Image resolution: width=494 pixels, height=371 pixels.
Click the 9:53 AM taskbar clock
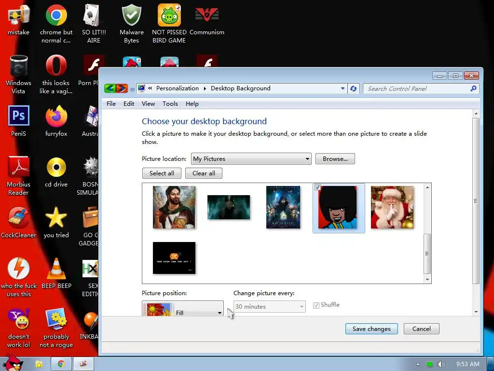pos(467,364)
